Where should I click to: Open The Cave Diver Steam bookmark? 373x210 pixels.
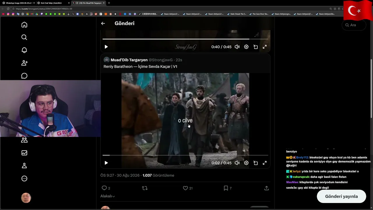[x=259, y=14]
